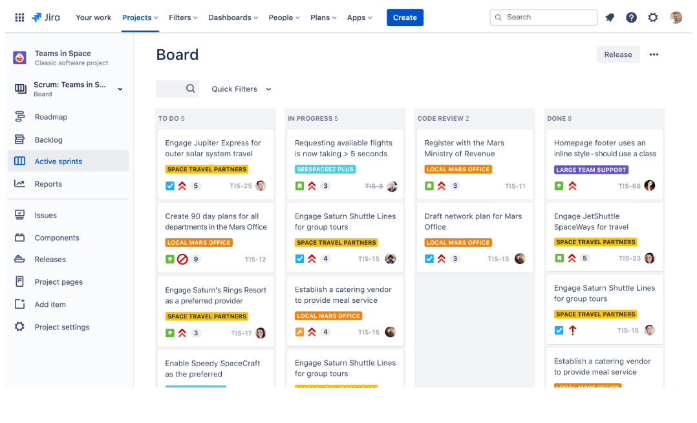
Task: Open struck-through issue key TIS-8
Action: [x=374, y=186]
